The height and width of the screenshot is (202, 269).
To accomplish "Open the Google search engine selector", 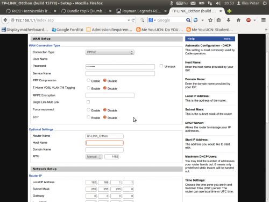I will click(152, 20).
